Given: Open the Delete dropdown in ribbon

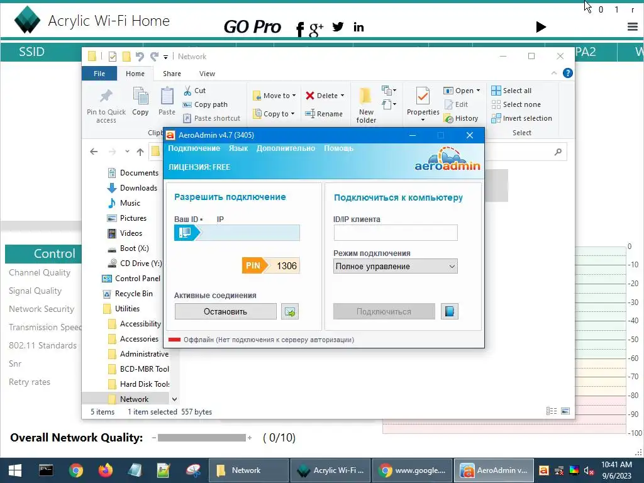Looking at the screenshot, I should pos(325,96).
